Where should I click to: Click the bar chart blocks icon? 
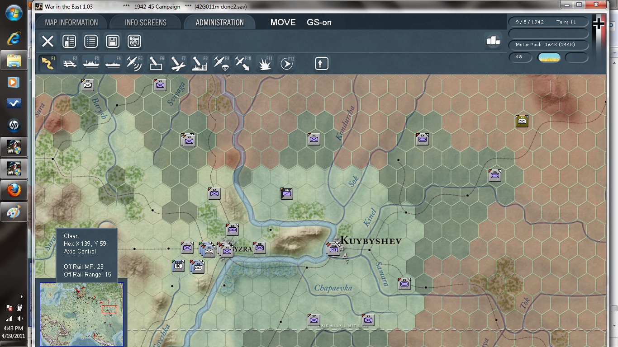pos(493,40)
